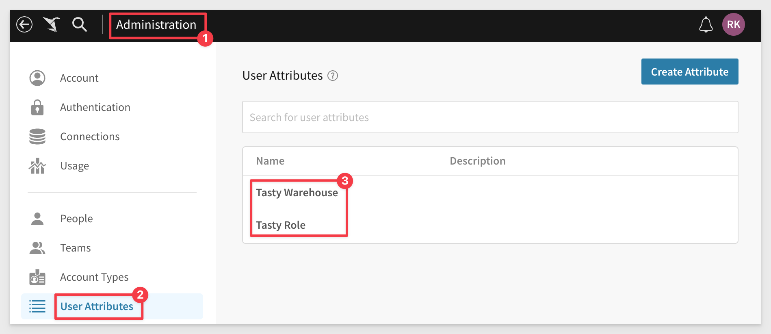Click the Usage chart icon
This screenshot has width=771, height=334.
click(x=37, y=166)
